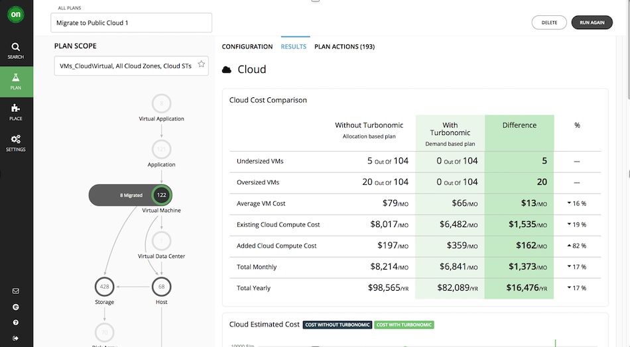Open Search from the left sidebar
630x347 pixels.
(x=16, y=50)
